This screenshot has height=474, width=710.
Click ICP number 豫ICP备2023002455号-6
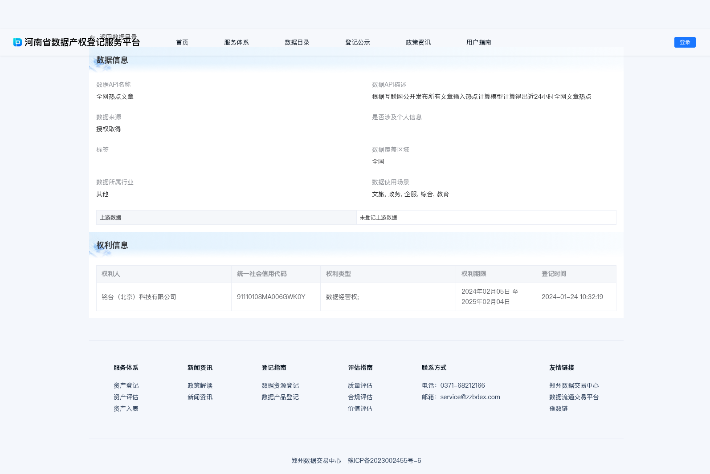point(384,461)
